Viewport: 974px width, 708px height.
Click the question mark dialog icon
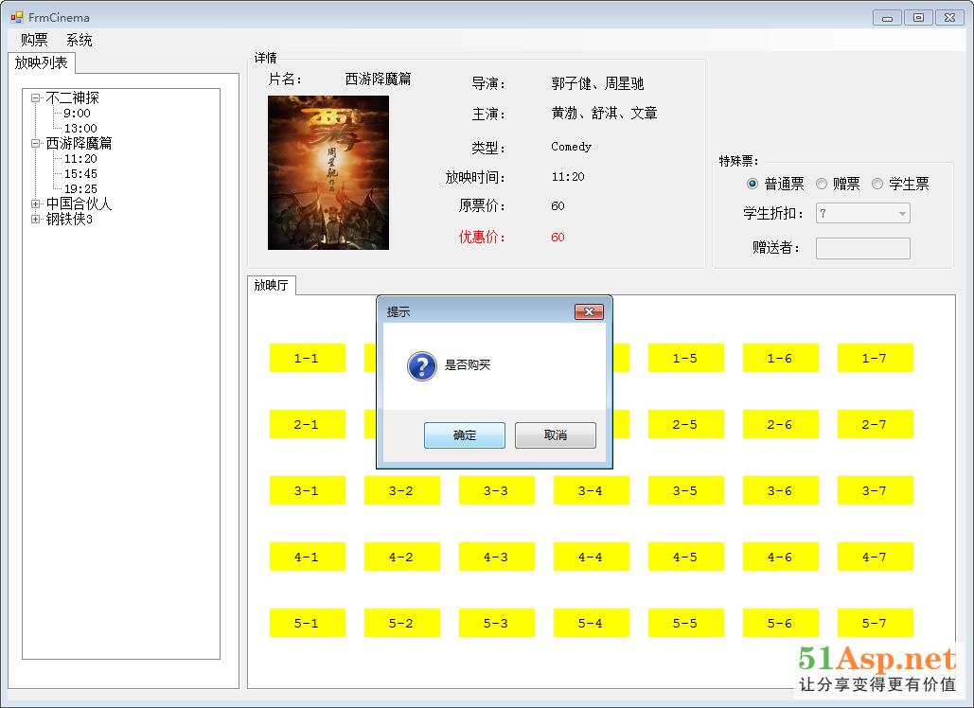coord(422,365)
